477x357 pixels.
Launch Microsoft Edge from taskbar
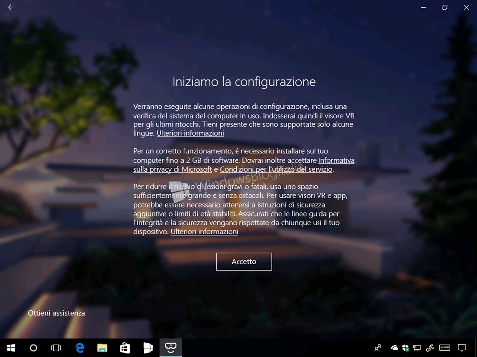pos(79,348)
